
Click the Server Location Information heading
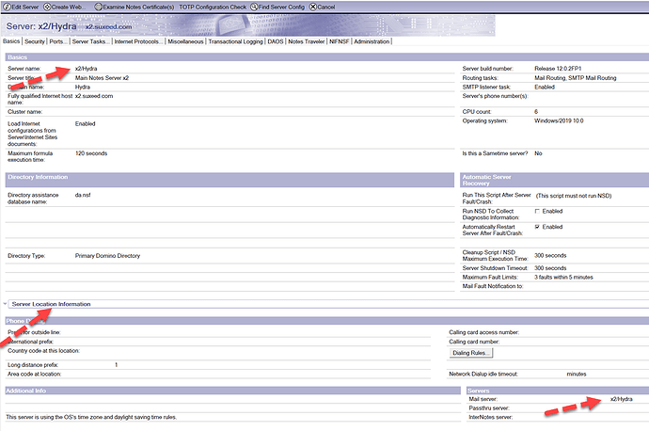[x=51, y=304]
